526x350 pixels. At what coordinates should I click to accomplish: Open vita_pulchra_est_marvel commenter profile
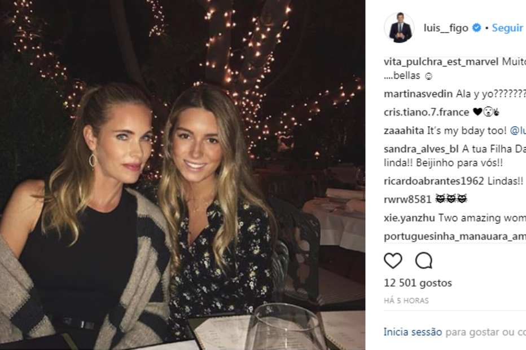click(x=441, y=62)
